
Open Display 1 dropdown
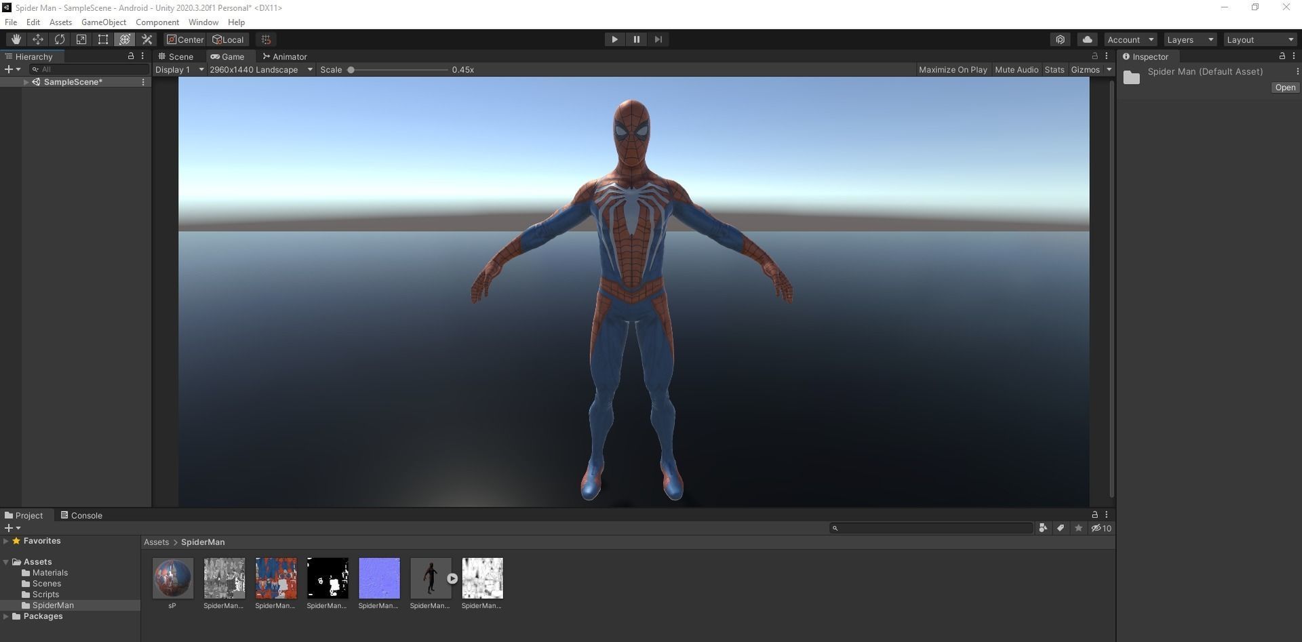(x=180, y=70)
